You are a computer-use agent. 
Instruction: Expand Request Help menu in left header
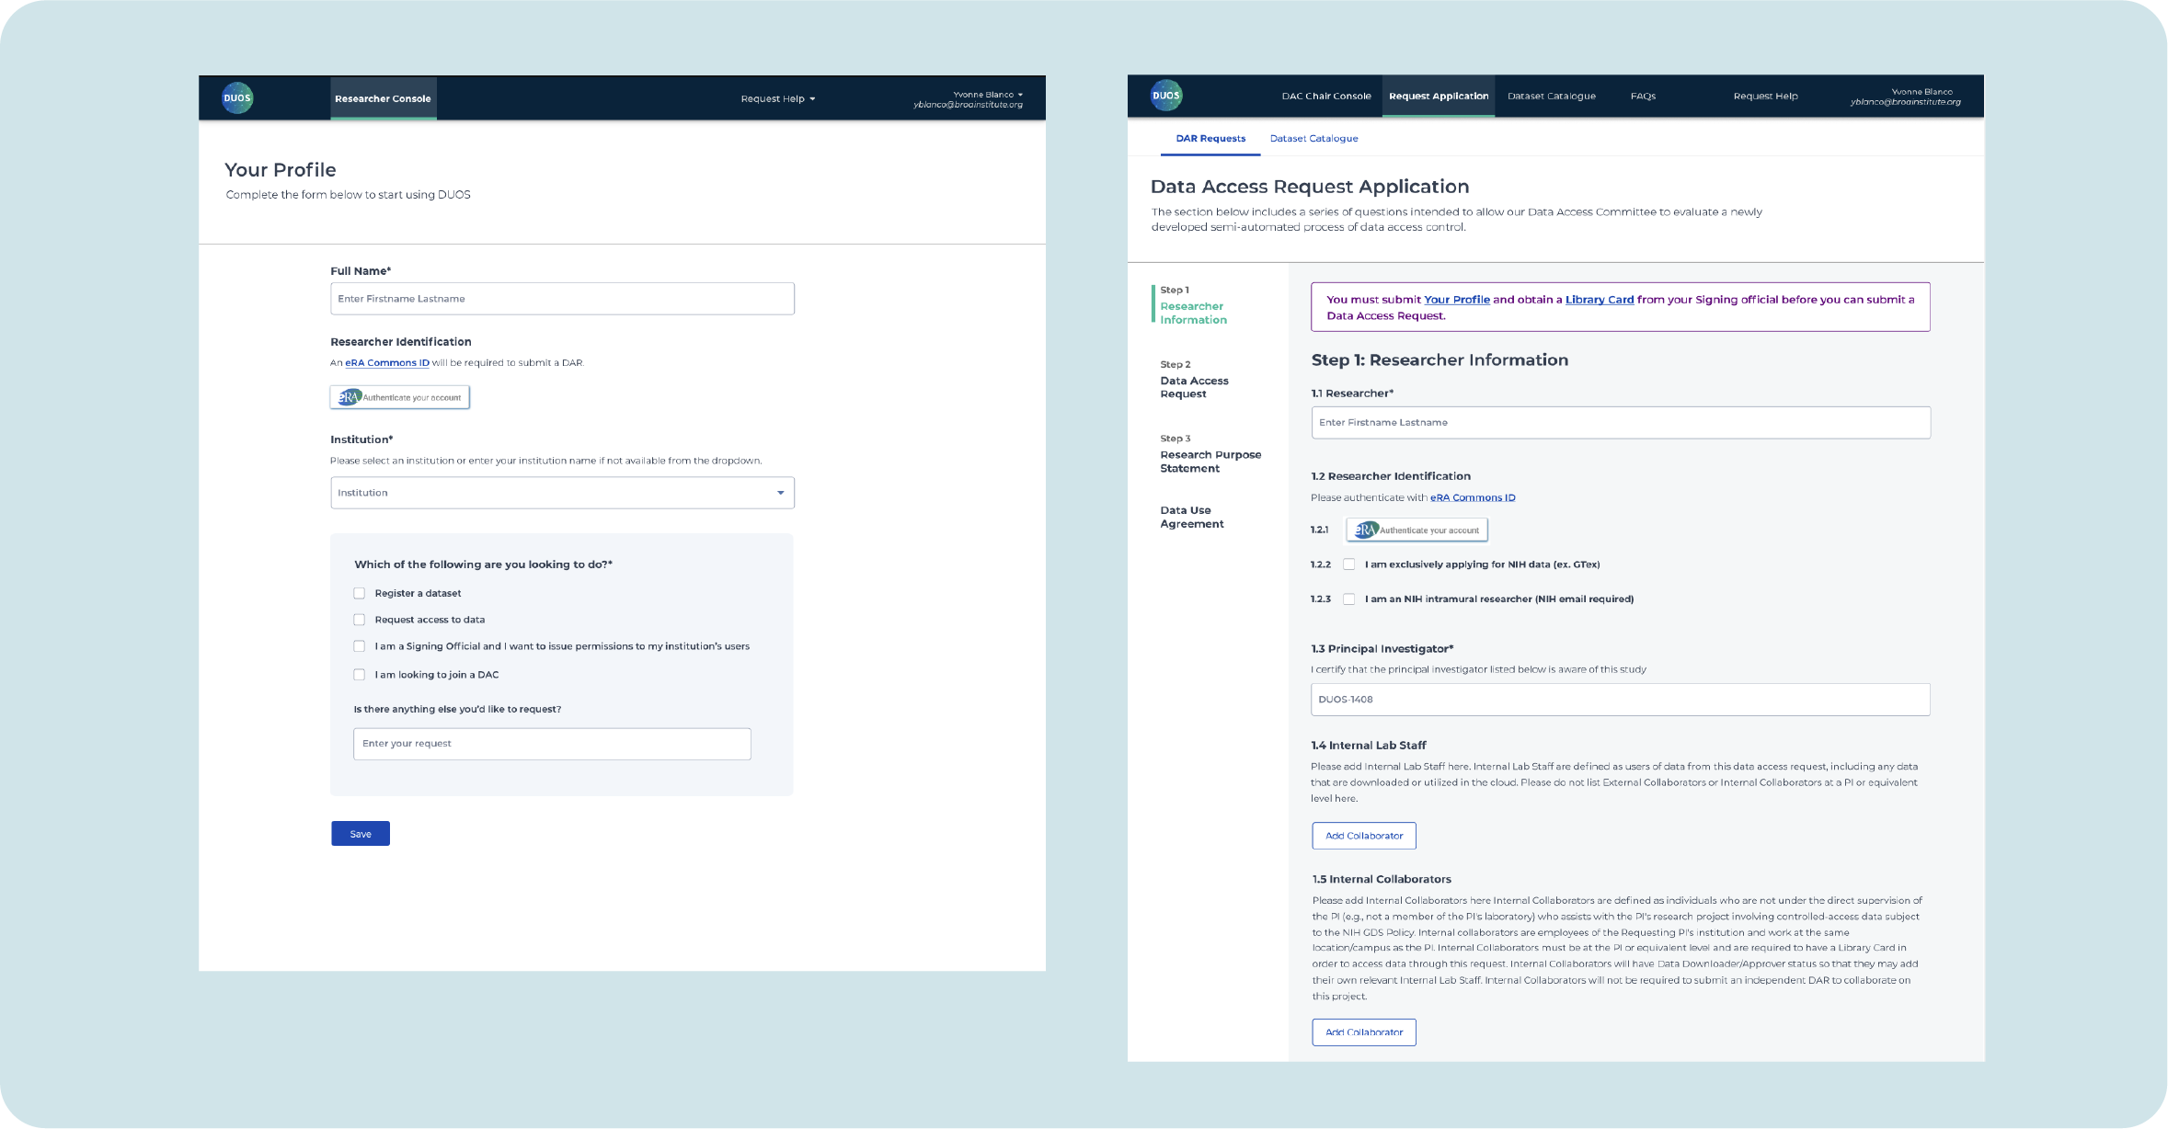[x=778, y=99]
